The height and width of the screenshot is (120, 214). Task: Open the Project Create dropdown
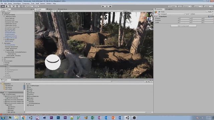3,82
